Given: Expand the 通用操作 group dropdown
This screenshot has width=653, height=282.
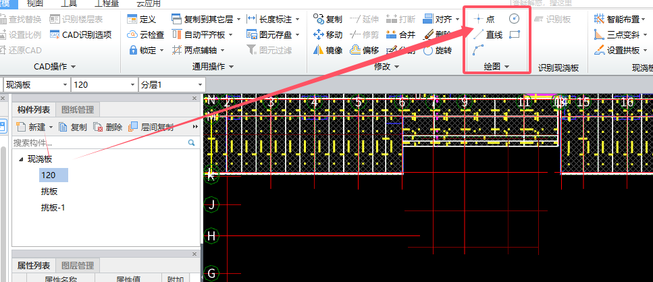Looking at the screenshot, I should tap(231, 67).
